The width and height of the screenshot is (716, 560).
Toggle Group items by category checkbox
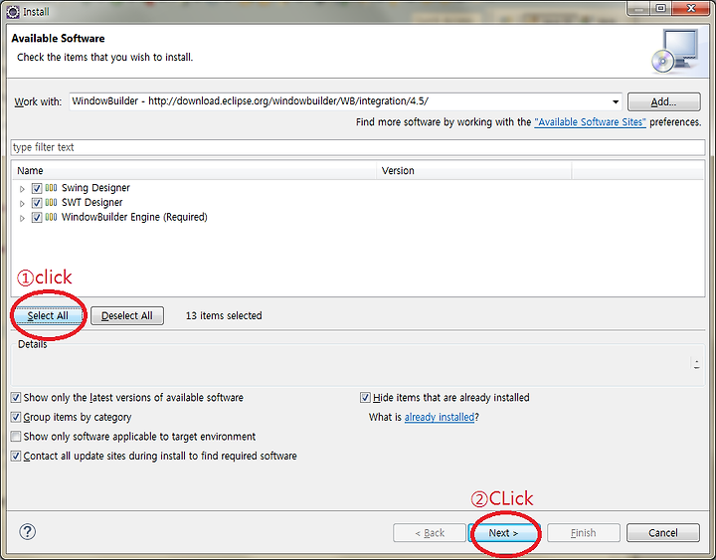tap(16, 417)
